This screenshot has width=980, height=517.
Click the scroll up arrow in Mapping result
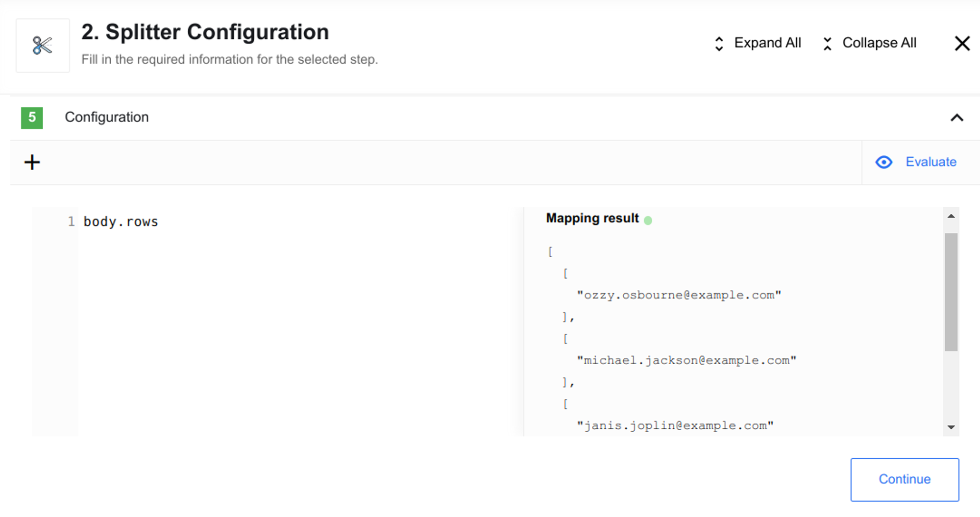click(951, 216)
